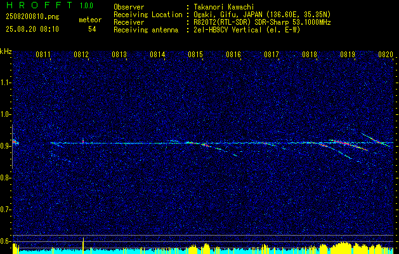This screenshot has height=254, width=399.
Task: Click the 0812 time marker
Action: [x=81, y=54]
